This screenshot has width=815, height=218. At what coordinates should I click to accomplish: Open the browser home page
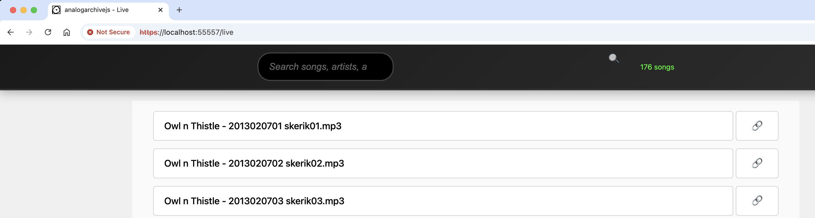(66, 32)
